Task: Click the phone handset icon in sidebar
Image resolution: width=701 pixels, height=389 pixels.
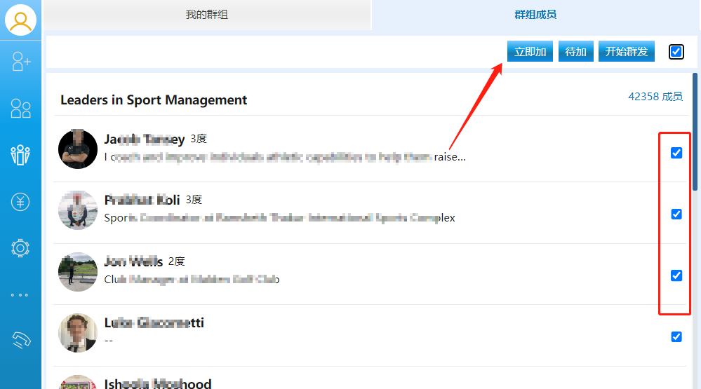Action: (21, 341)
